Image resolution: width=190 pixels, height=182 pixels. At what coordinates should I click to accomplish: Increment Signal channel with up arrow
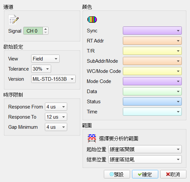(46, 29)
